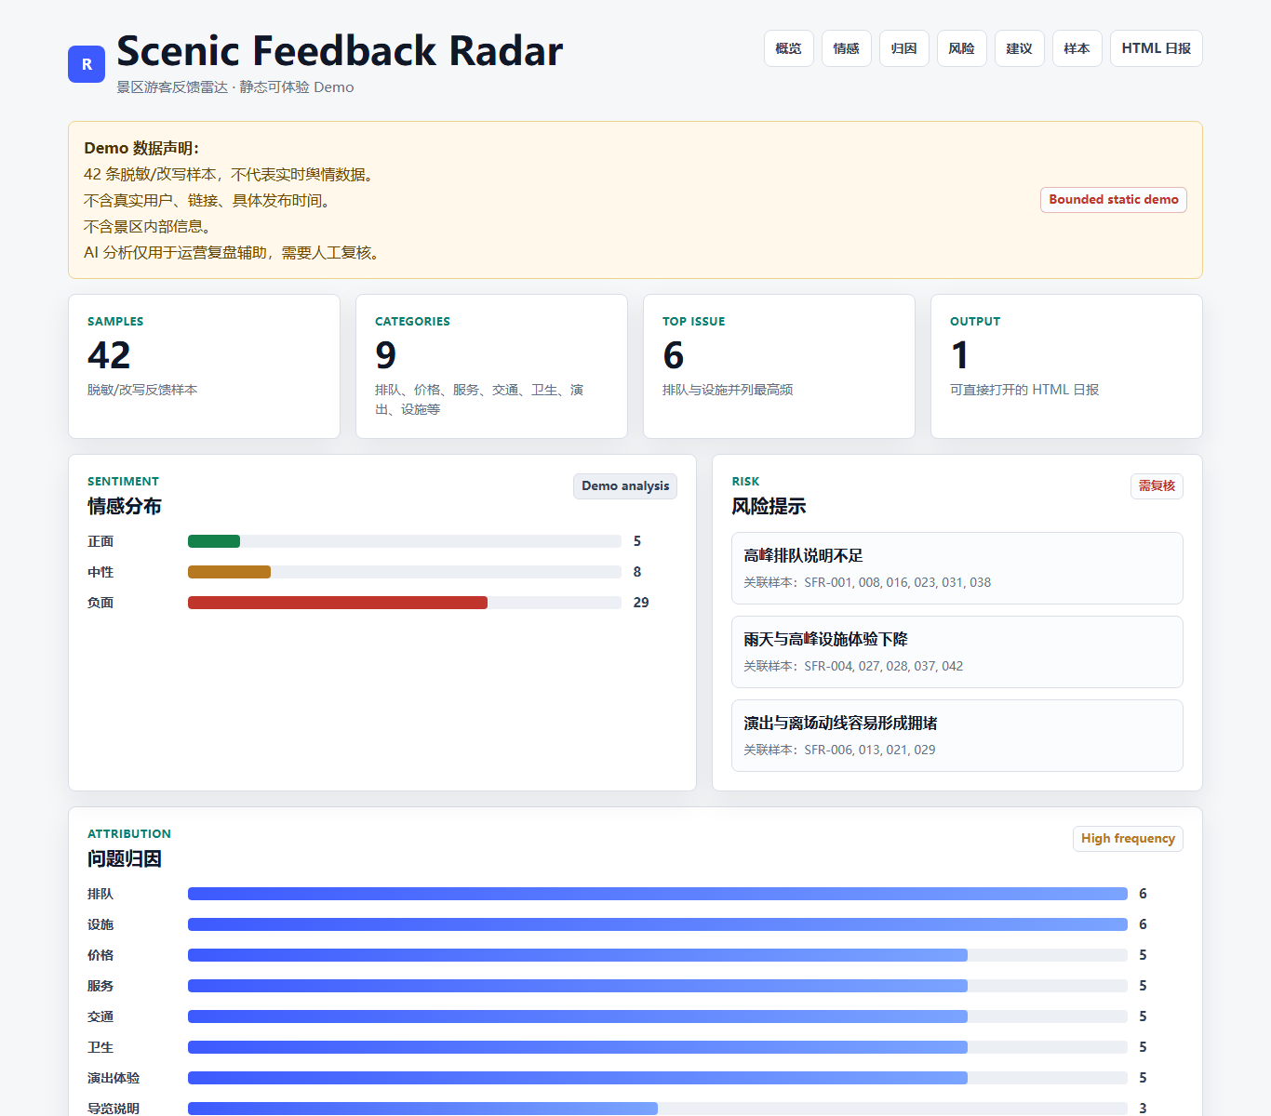Viewport: 1271px width, 1116px height.
Task: Click the red 负面 sentiment bar
Action: (338, 603)
